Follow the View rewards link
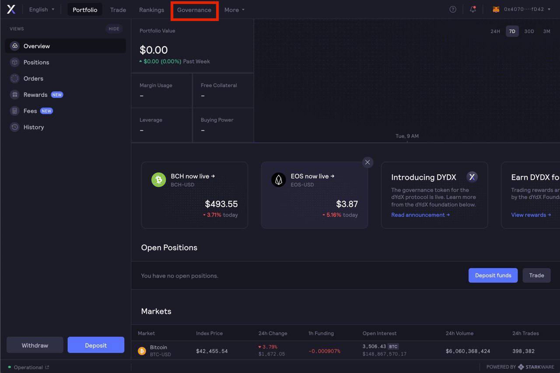 click(531, 215)
